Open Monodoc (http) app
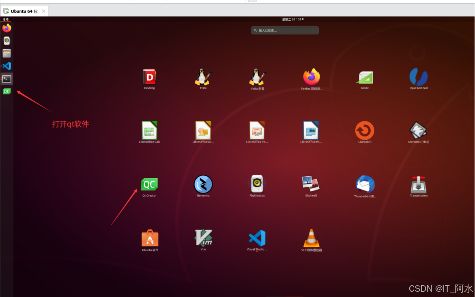 click(418, 130)
